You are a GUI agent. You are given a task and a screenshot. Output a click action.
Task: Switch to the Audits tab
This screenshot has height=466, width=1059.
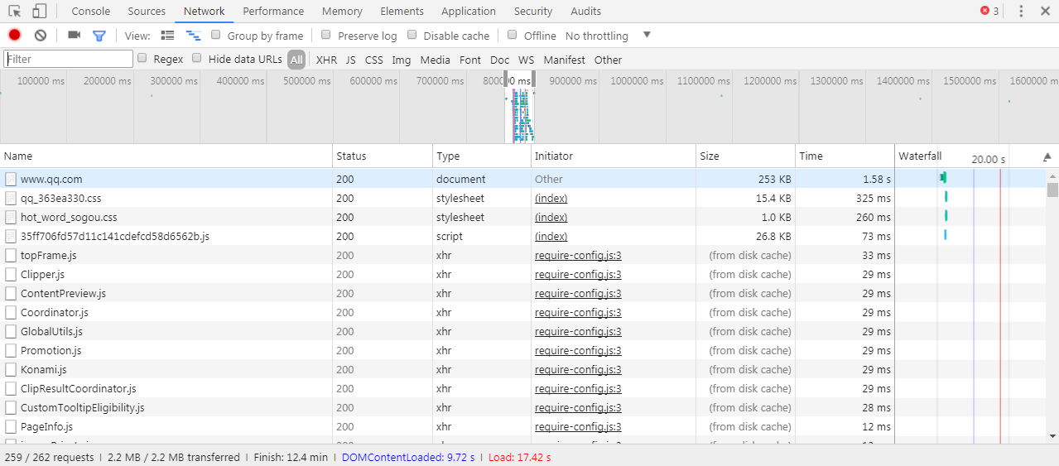[x=586, y=11]
